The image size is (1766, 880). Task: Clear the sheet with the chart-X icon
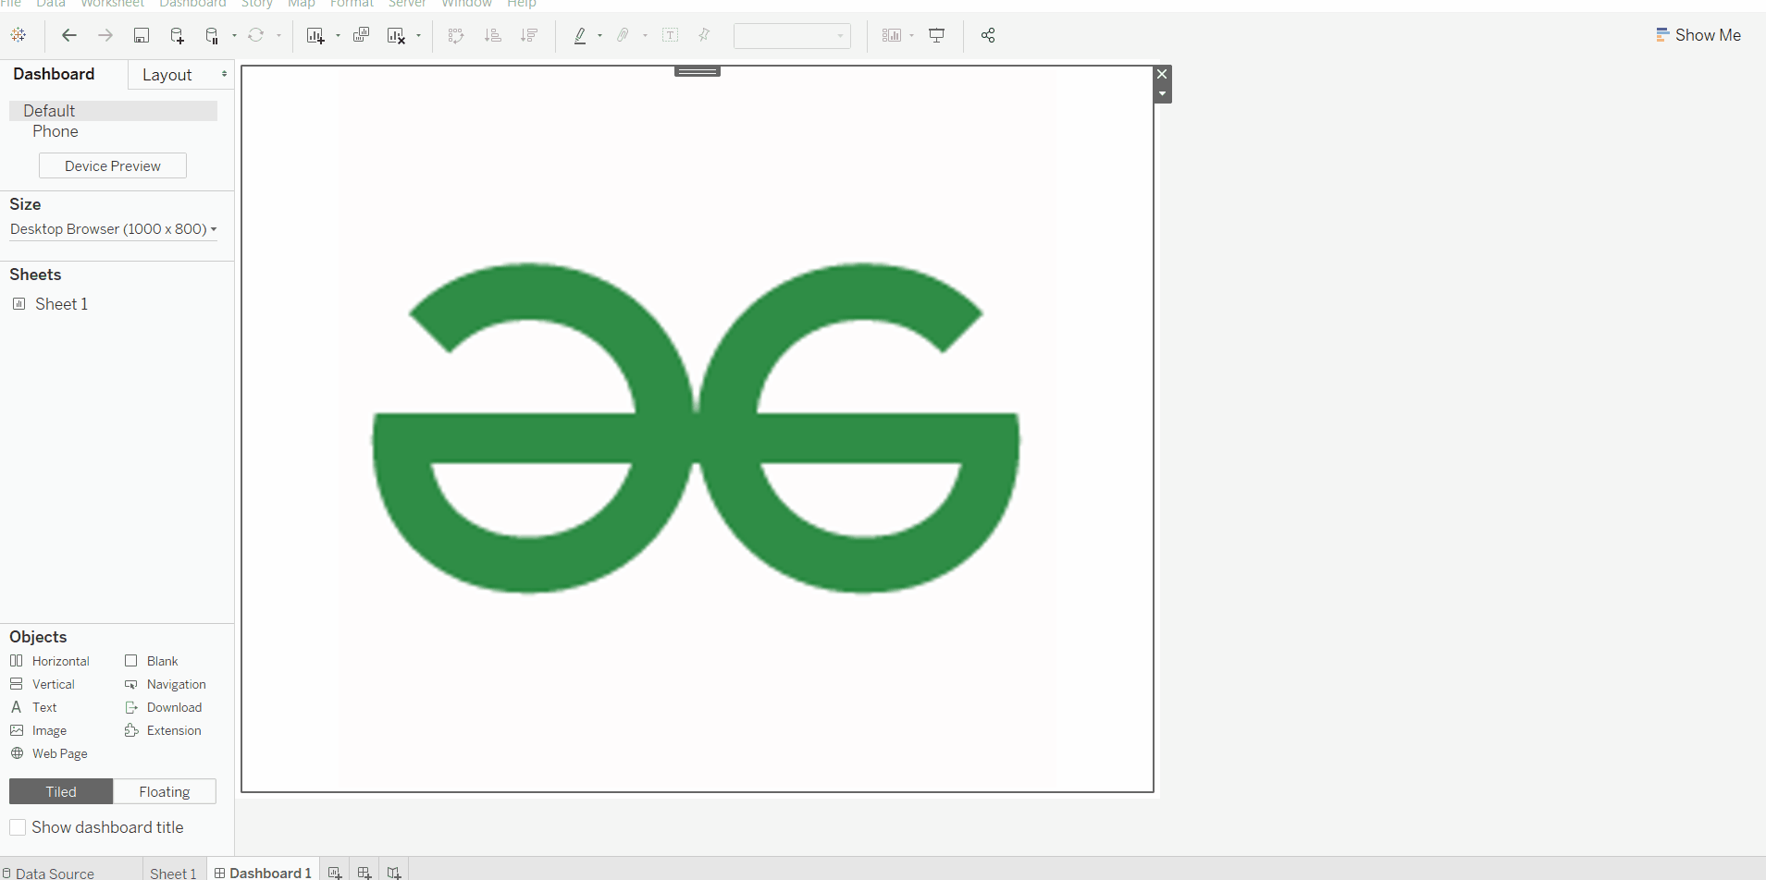point(397,36)
